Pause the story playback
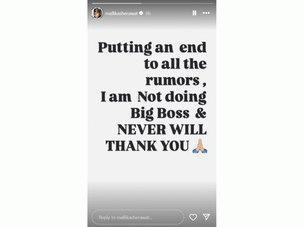Viewport: 304px width, 227px height. click(x=194, y=13)
